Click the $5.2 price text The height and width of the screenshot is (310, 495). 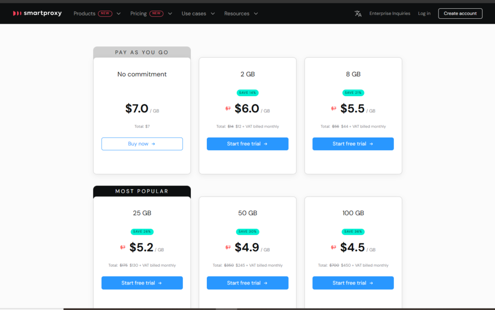point(142,247)
